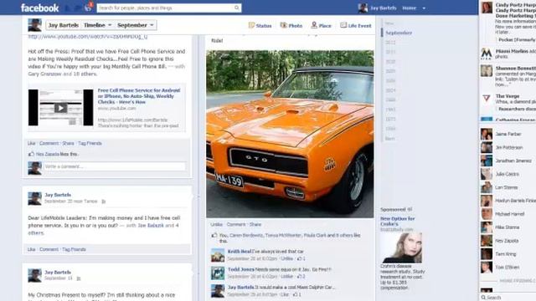Click the profile thumbnail in the timeline bar
536x301 pixels.
click(35, 25)
